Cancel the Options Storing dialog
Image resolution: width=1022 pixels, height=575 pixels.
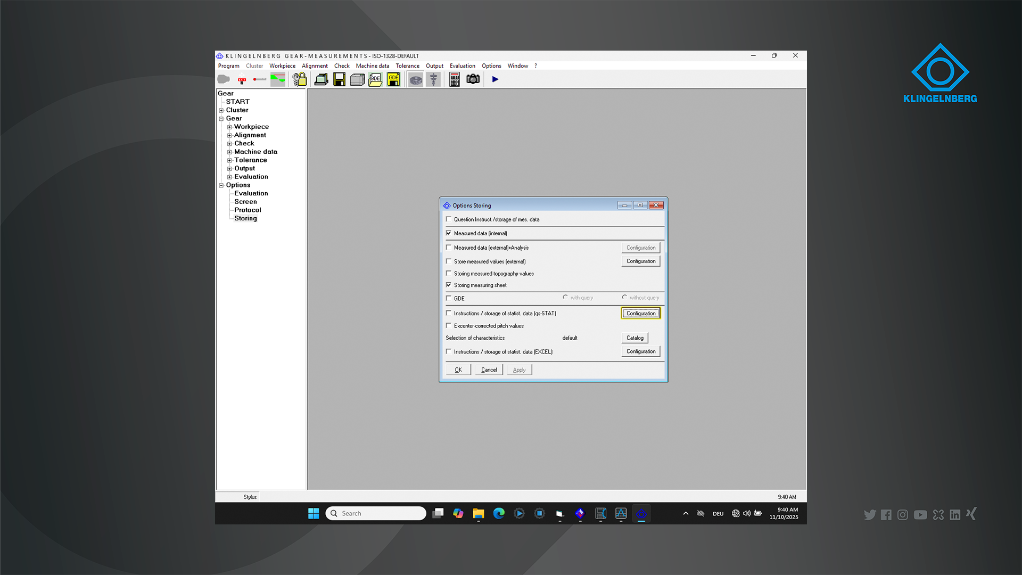point(489,369)
